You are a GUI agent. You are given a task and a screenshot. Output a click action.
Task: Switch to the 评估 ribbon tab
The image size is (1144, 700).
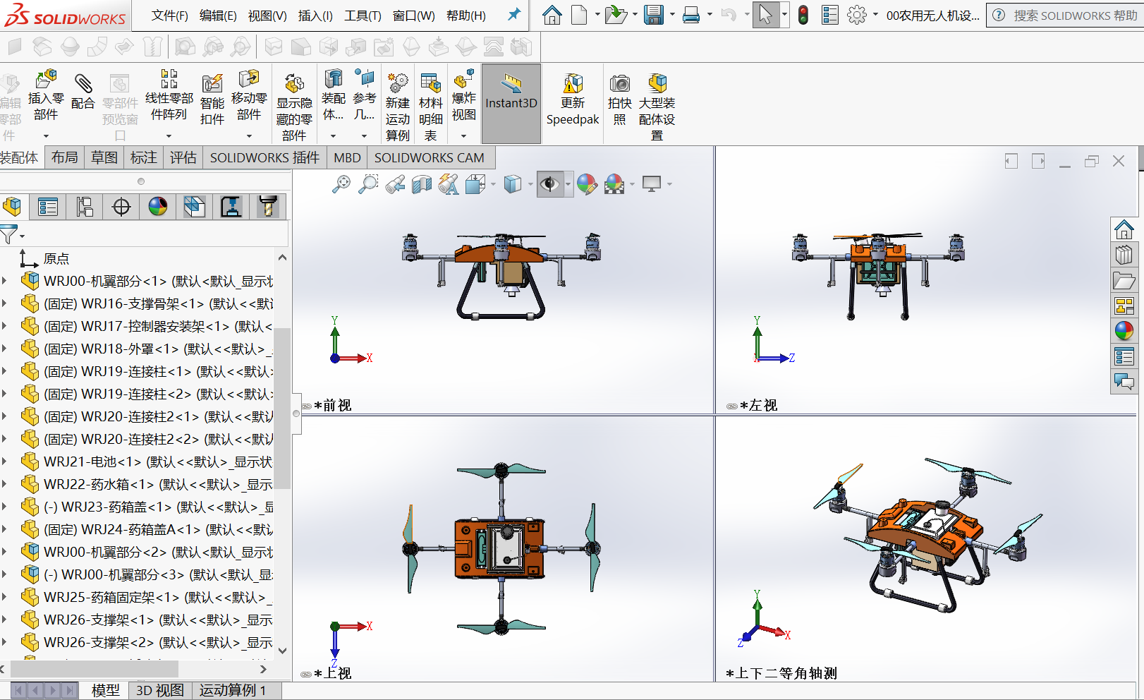click(183, 157)
